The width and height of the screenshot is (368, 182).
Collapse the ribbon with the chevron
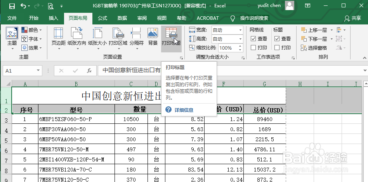365,58
